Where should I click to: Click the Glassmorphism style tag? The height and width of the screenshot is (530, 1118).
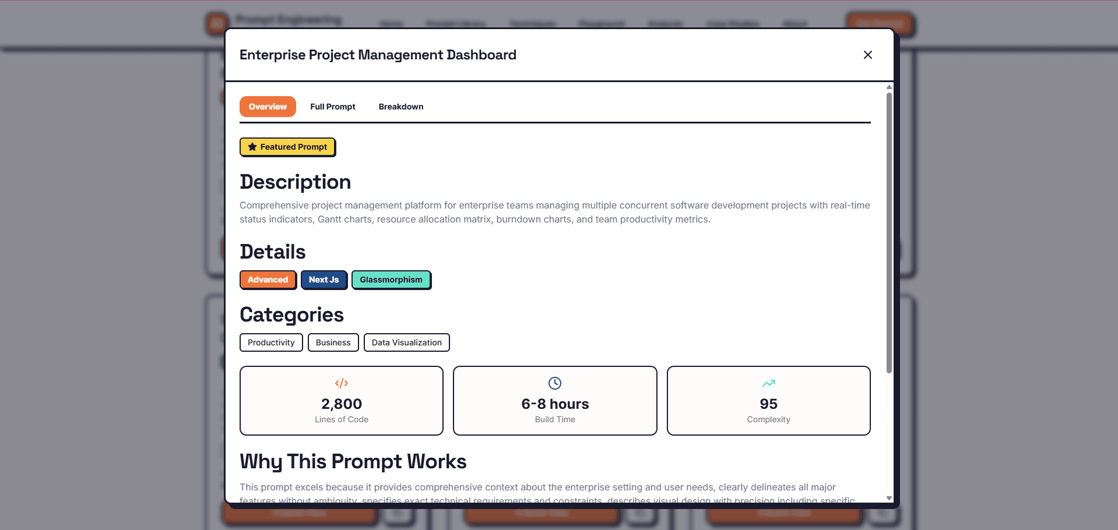tap(391, 280)
